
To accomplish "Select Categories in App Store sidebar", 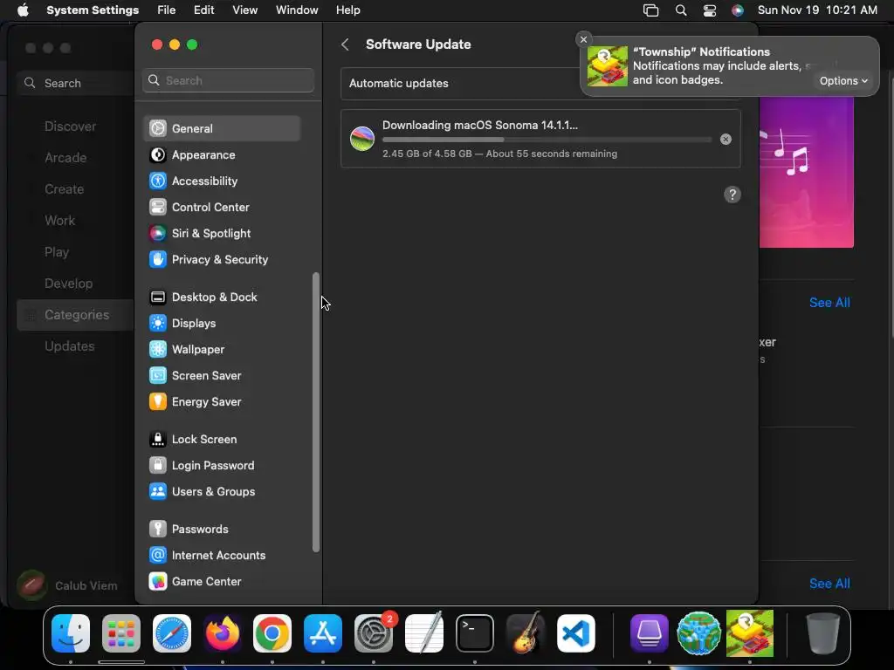I will coord(75,315).
